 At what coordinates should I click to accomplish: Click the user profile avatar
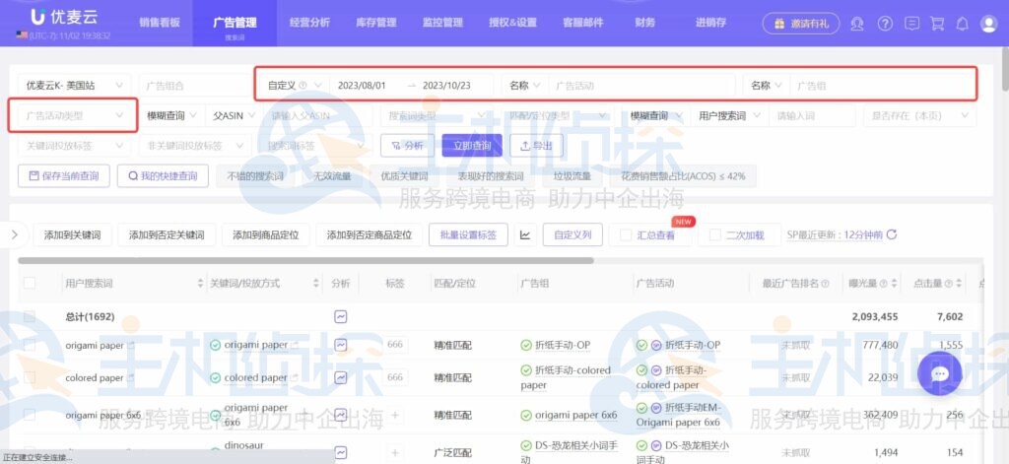click(988, 24)
